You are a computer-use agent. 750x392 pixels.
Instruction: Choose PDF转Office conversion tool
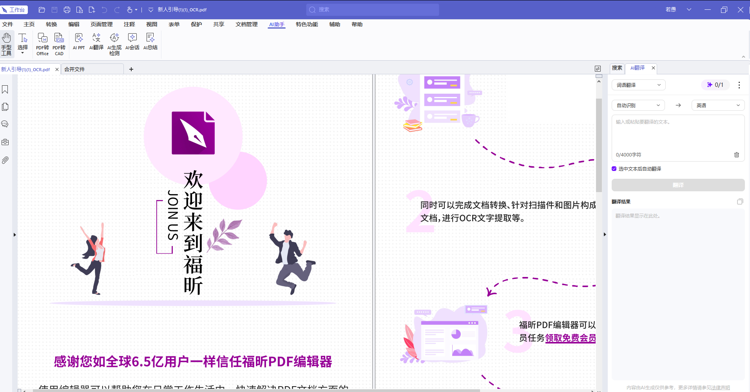[x=42, y=44]
